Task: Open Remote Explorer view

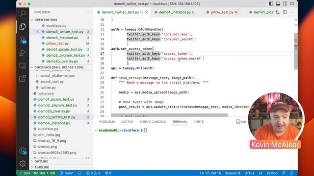Action: point(23,66)
